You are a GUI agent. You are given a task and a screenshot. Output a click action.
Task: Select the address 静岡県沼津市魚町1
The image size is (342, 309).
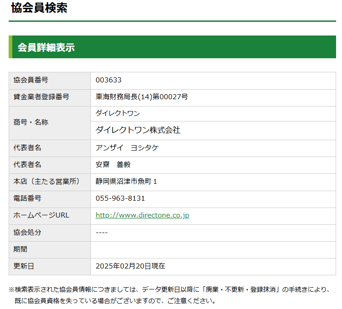126,181
